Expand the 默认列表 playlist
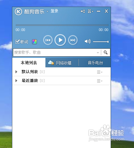This screenshot has height=148, width=134. (x=16, y=72)
